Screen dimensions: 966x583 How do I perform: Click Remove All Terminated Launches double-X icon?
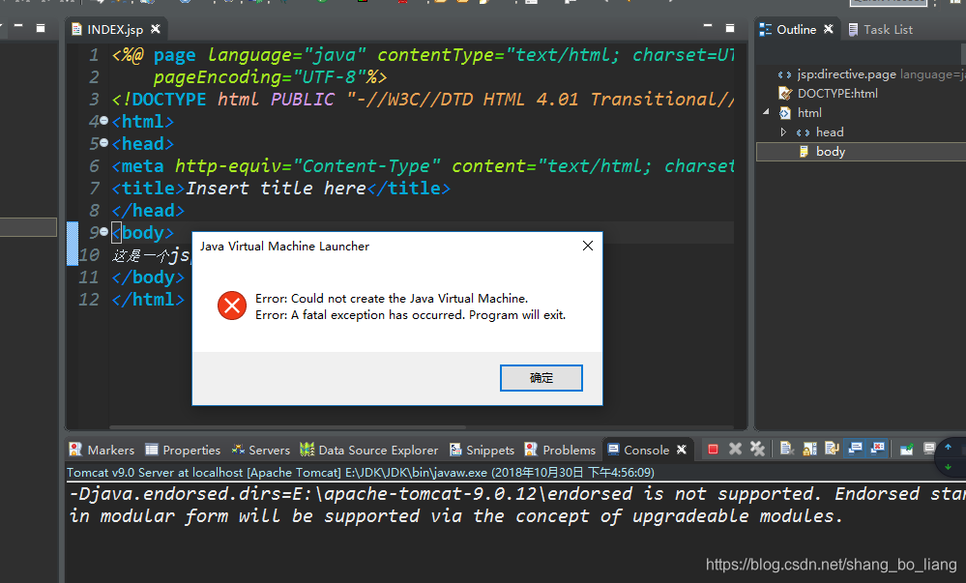(x=757, y=448)
